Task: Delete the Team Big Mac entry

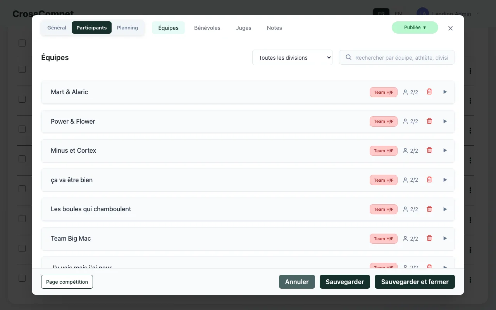Action: 429,238
